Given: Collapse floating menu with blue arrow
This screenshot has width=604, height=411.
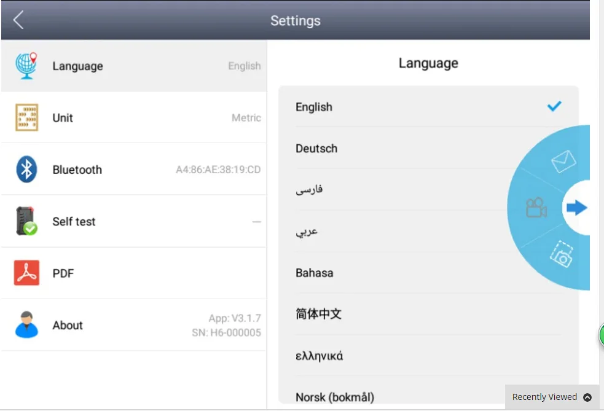Looking at the screenshot, I should coord(576,208).
